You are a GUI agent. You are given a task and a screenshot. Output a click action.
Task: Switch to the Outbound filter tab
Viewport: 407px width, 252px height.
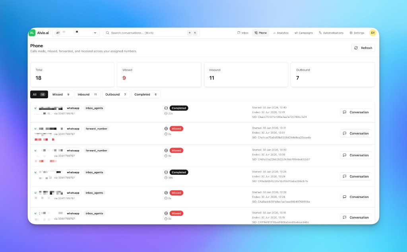click(x=116, y=94)
